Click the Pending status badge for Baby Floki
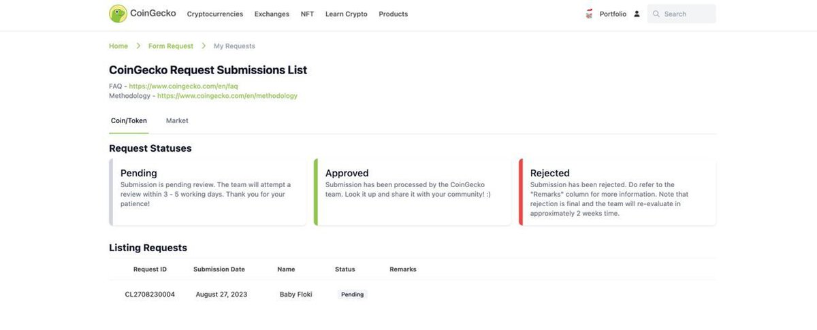 (x=353, y=295)
